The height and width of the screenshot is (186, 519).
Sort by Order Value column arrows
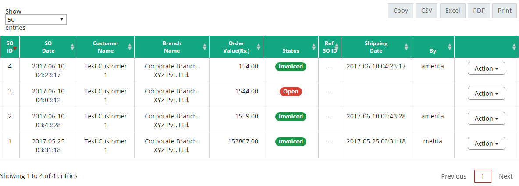259,47
